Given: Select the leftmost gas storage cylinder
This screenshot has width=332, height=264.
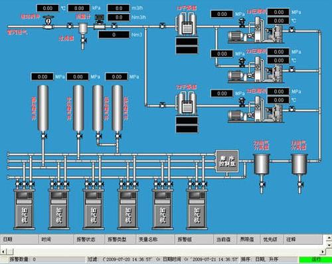Looking at the screenshot, I should pos(43,108).
